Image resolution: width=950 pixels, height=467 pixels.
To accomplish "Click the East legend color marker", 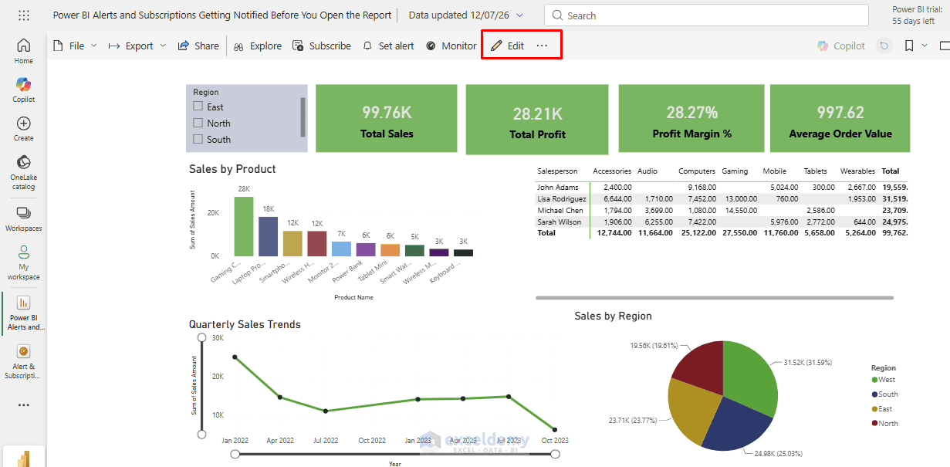I will (874, 409).
